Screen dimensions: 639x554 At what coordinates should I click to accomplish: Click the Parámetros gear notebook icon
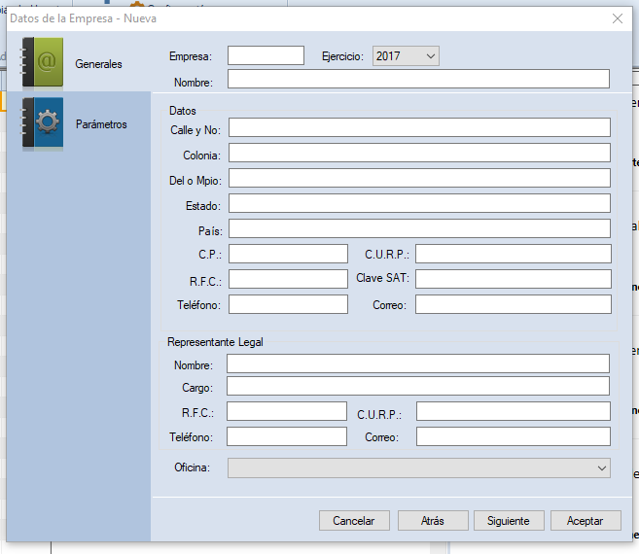click(43, 123)
